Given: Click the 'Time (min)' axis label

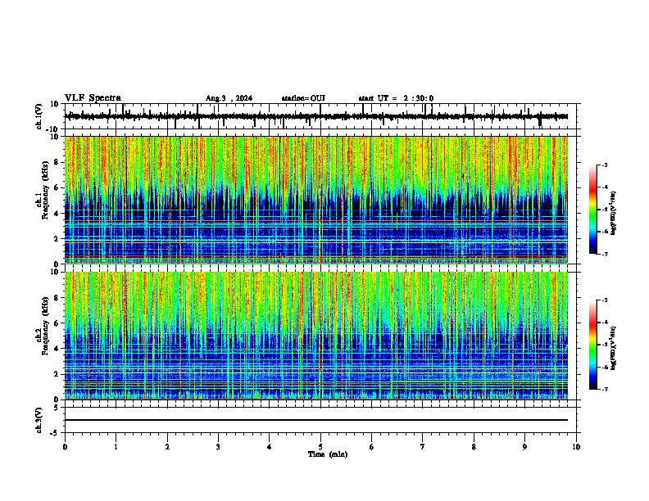Looking at the screenshot, I should click(x=328, y=454).
